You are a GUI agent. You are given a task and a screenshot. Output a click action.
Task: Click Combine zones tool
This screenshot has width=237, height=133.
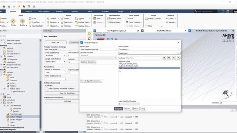[x=52, y=18]
